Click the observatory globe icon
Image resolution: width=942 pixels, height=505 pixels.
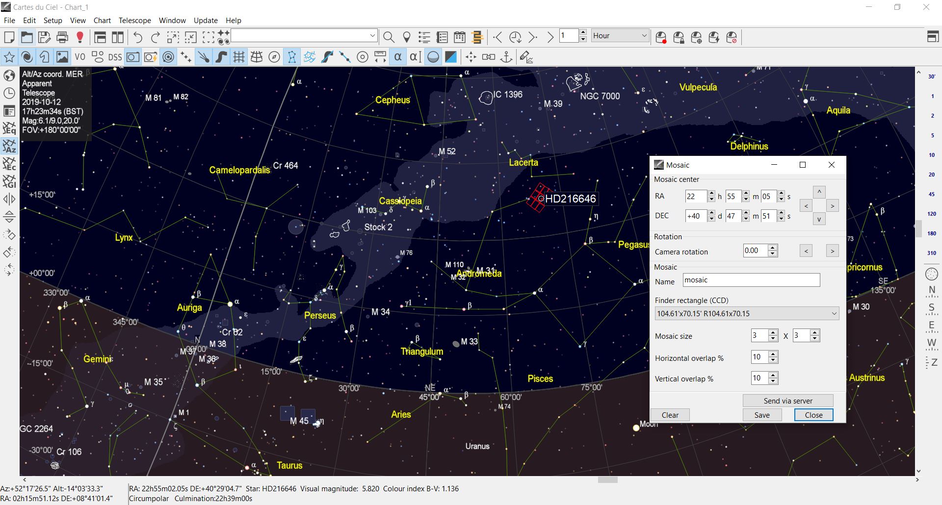[x=9, y=76]
